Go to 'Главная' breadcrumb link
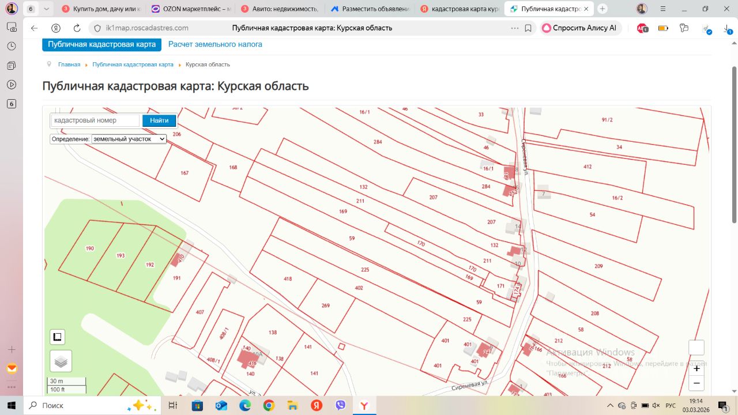This screenshot has height=415, width=738. (69, 65)
